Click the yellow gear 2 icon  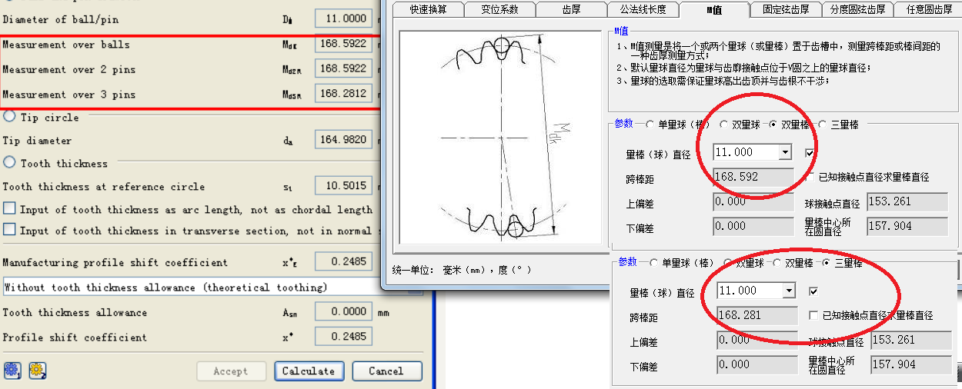click(37, 370)
